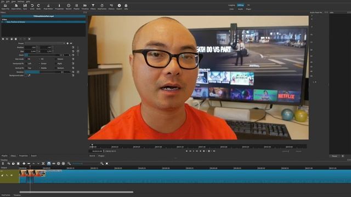Screen dimensions: 351x197
Task: Open the Recent files panel
Action: [x=69, y=7]
